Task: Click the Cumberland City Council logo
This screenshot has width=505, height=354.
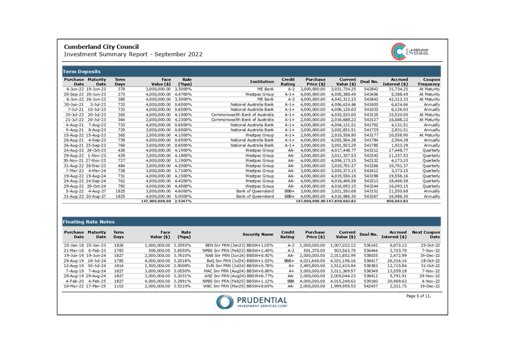Action: click(409, 51)
